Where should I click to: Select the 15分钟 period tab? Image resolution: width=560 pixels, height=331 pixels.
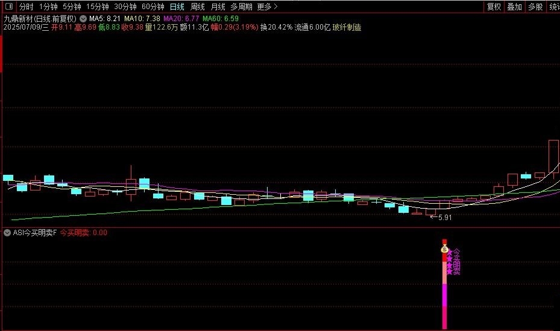tap(97, 7)
